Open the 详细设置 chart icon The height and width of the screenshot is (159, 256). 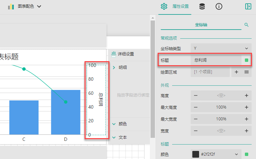point(114,54)
